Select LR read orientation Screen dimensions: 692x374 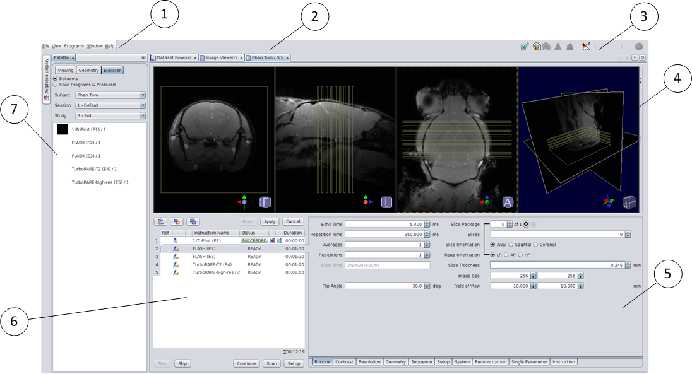(492, 255)
